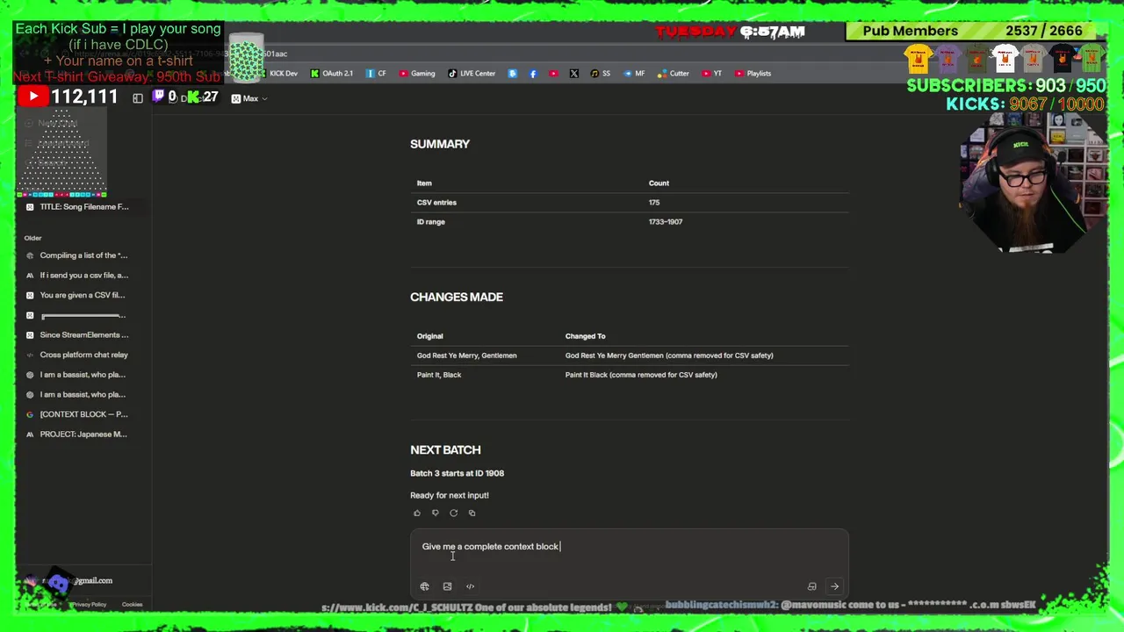The height and width of the screenshot is (632, 1124).
Task: Open X bookmark icon
Action: pos(574,74)
